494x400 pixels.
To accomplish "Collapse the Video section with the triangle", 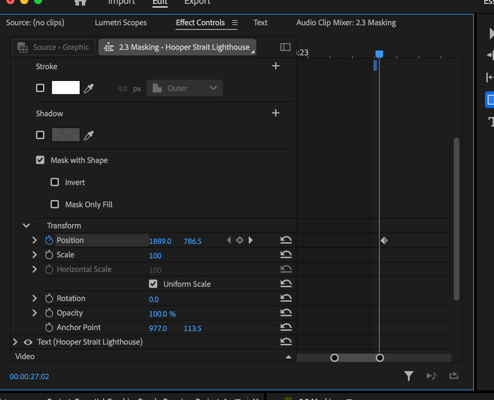I will 288,357.
